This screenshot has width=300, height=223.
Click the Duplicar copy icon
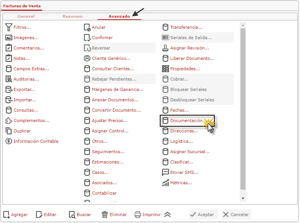tap(9, 131)
